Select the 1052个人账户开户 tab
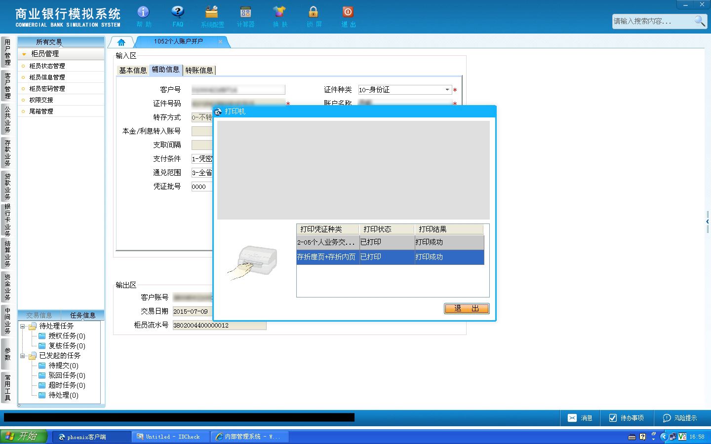711x444 pixels. [178, 41]
